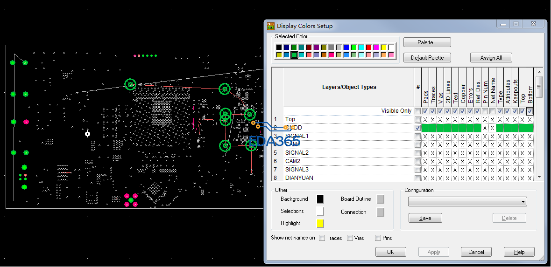551x267 pixels.
Task: Click the PADS icon in the dialog title bar
Action: pos(270,26)
